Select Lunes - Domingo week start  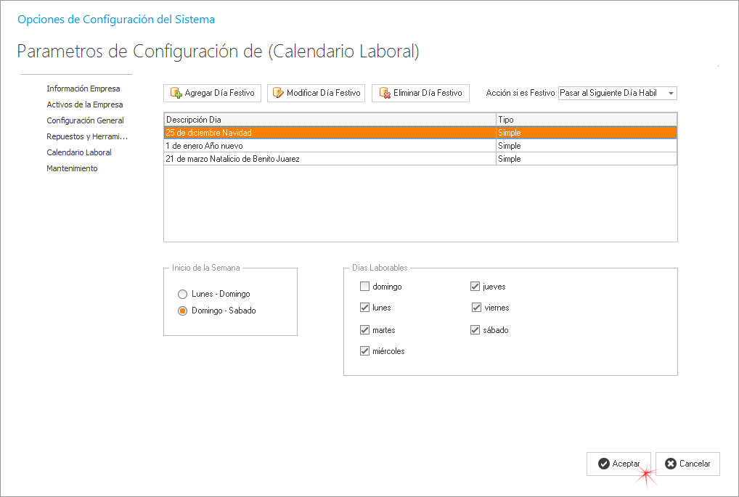click(x=183, y=294)
